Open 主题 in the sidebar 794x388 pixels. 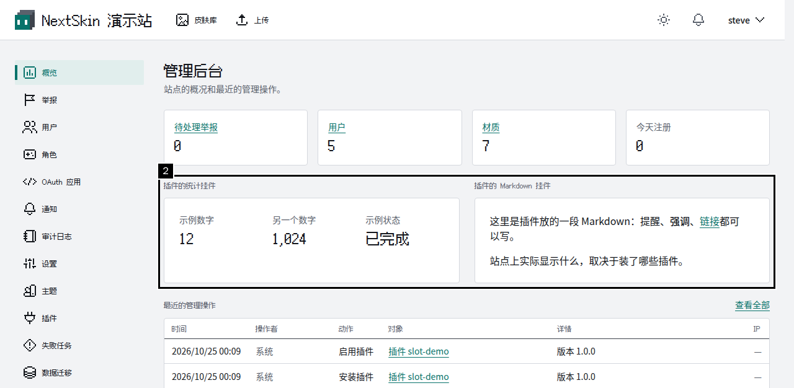[79, 291]
